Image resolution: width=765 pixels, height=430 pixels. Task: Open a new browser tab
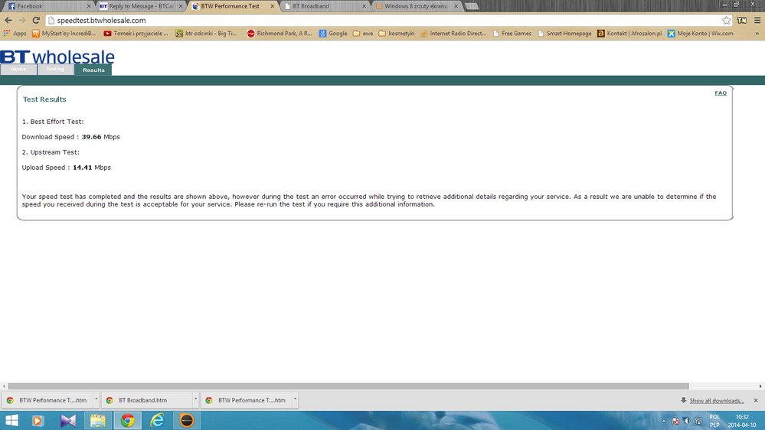pos(471,6)
